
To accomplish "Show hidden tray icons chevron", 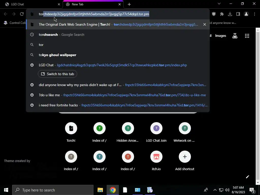I will click(215, 190).
